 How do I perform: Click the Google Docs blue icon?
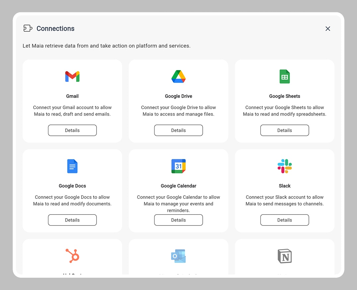pyautogui.click(x=72, y=166)
